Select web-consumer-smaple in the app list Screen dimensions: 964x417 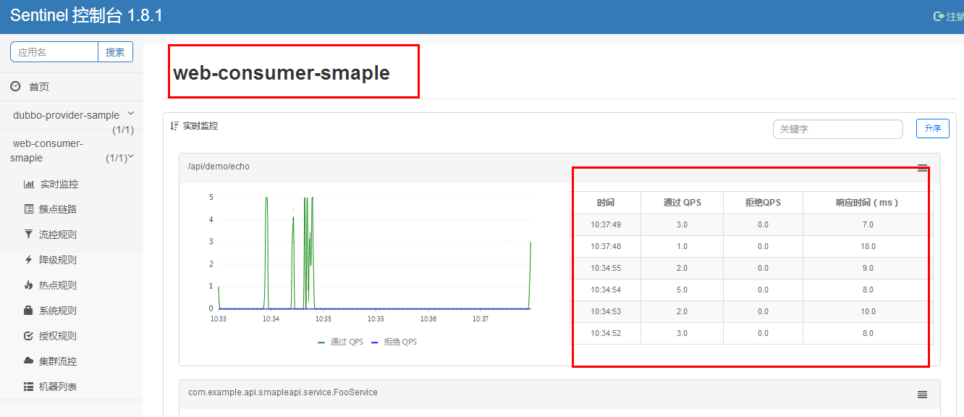48,151
